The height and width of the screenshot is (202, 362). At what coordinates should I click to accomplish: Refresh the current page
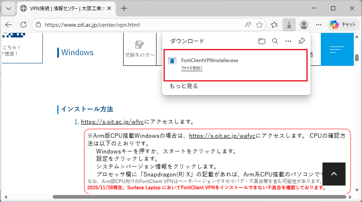tap(23, 25)
